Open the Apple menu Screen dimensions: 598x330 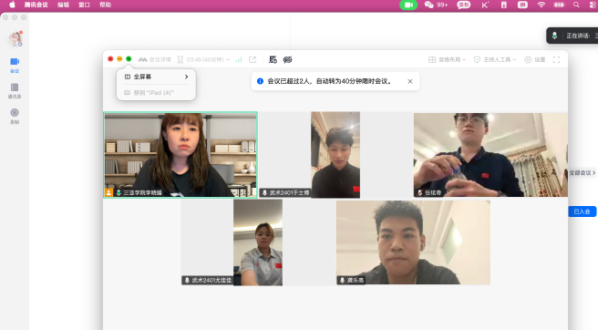(12, 5)
